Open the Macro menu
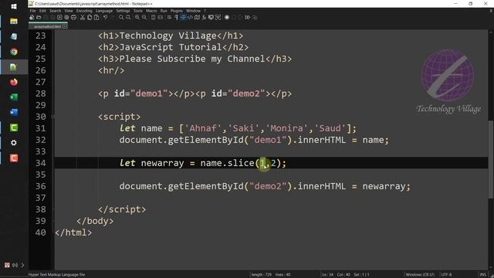The width and height of the screenshot is (494, 278). click(x=151, y=11)
